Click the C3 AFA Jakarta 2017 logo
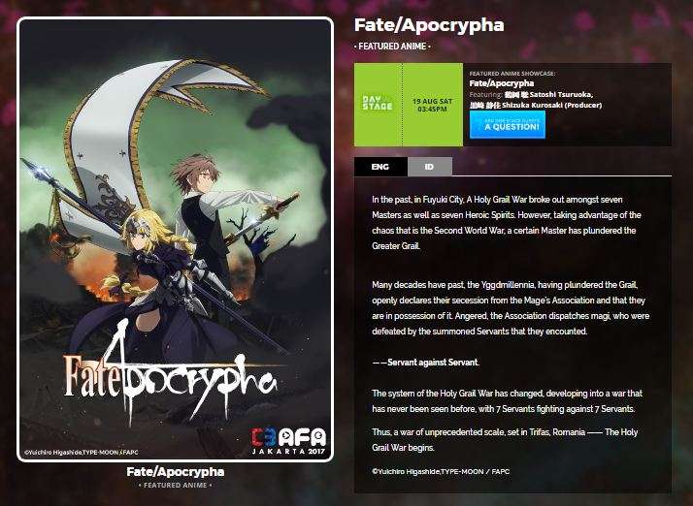The image size is (693, 506). (289, 441)
